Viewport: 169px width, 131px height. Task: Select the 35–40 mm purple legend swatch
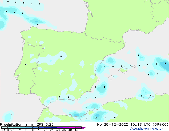[x=66, y=128]
